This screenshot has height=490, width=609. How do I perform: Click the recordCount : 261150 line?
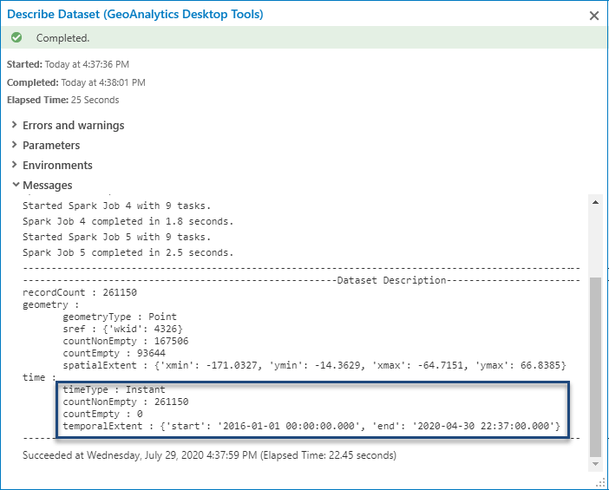coord(80,292)
